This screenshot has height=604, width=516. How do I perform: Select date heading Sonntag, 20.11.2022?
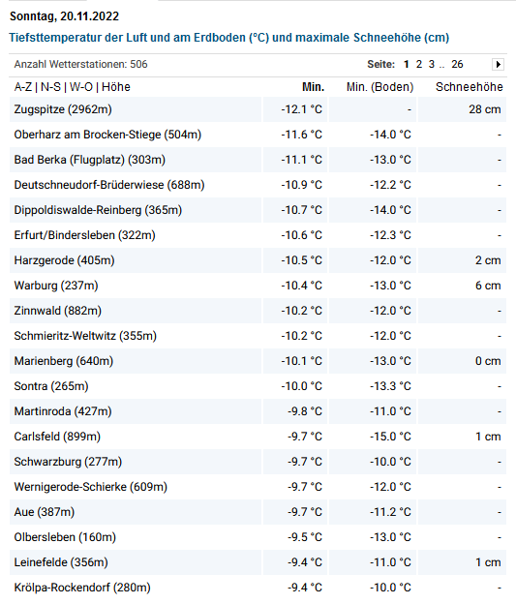click(64, 16)
